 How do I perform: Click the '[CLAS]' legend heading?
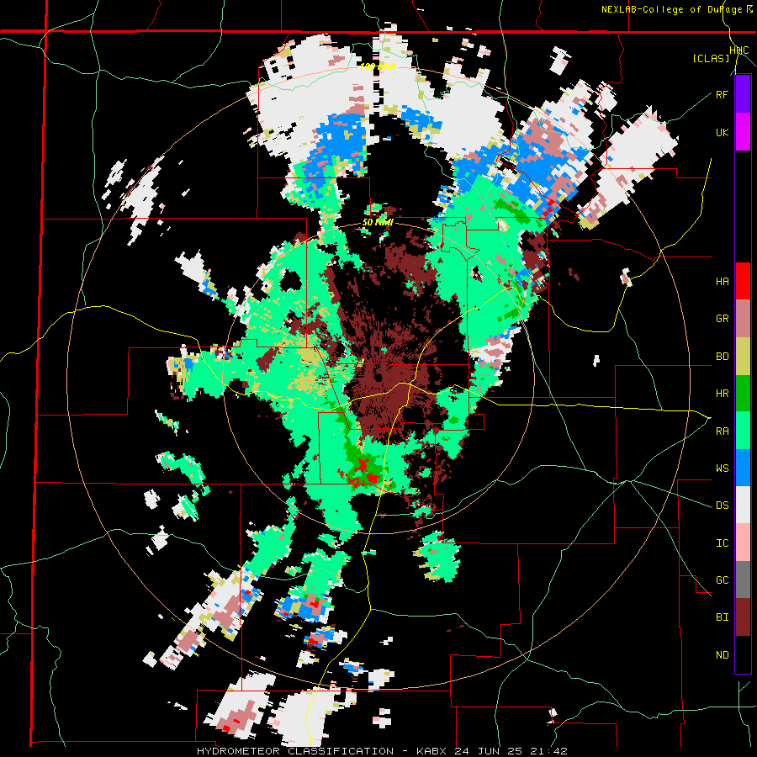click(x=711, y=58)
